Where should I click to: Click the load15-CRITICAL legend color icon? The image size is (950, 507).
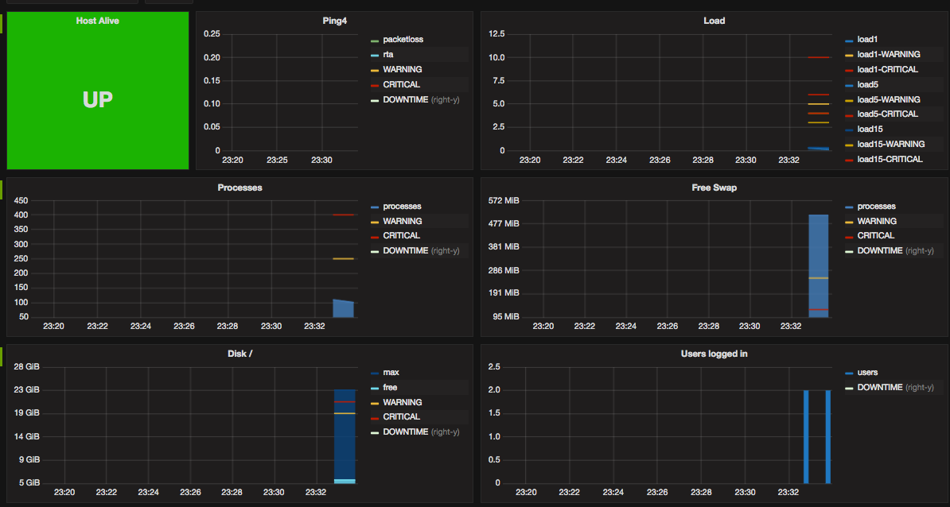[849, 160]
